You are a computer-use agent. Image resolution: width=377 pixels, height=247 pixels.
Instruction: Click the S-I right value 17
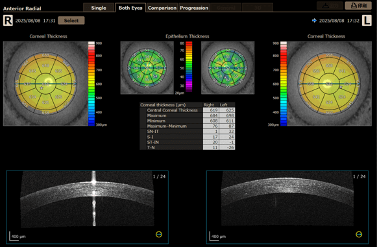[211, 137]
